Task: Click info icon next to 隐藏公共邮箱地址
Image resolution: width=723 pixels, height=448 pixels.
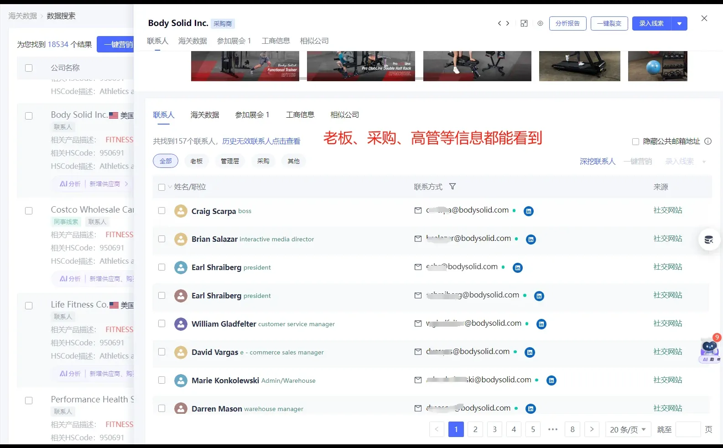Action: pos(708,141)
